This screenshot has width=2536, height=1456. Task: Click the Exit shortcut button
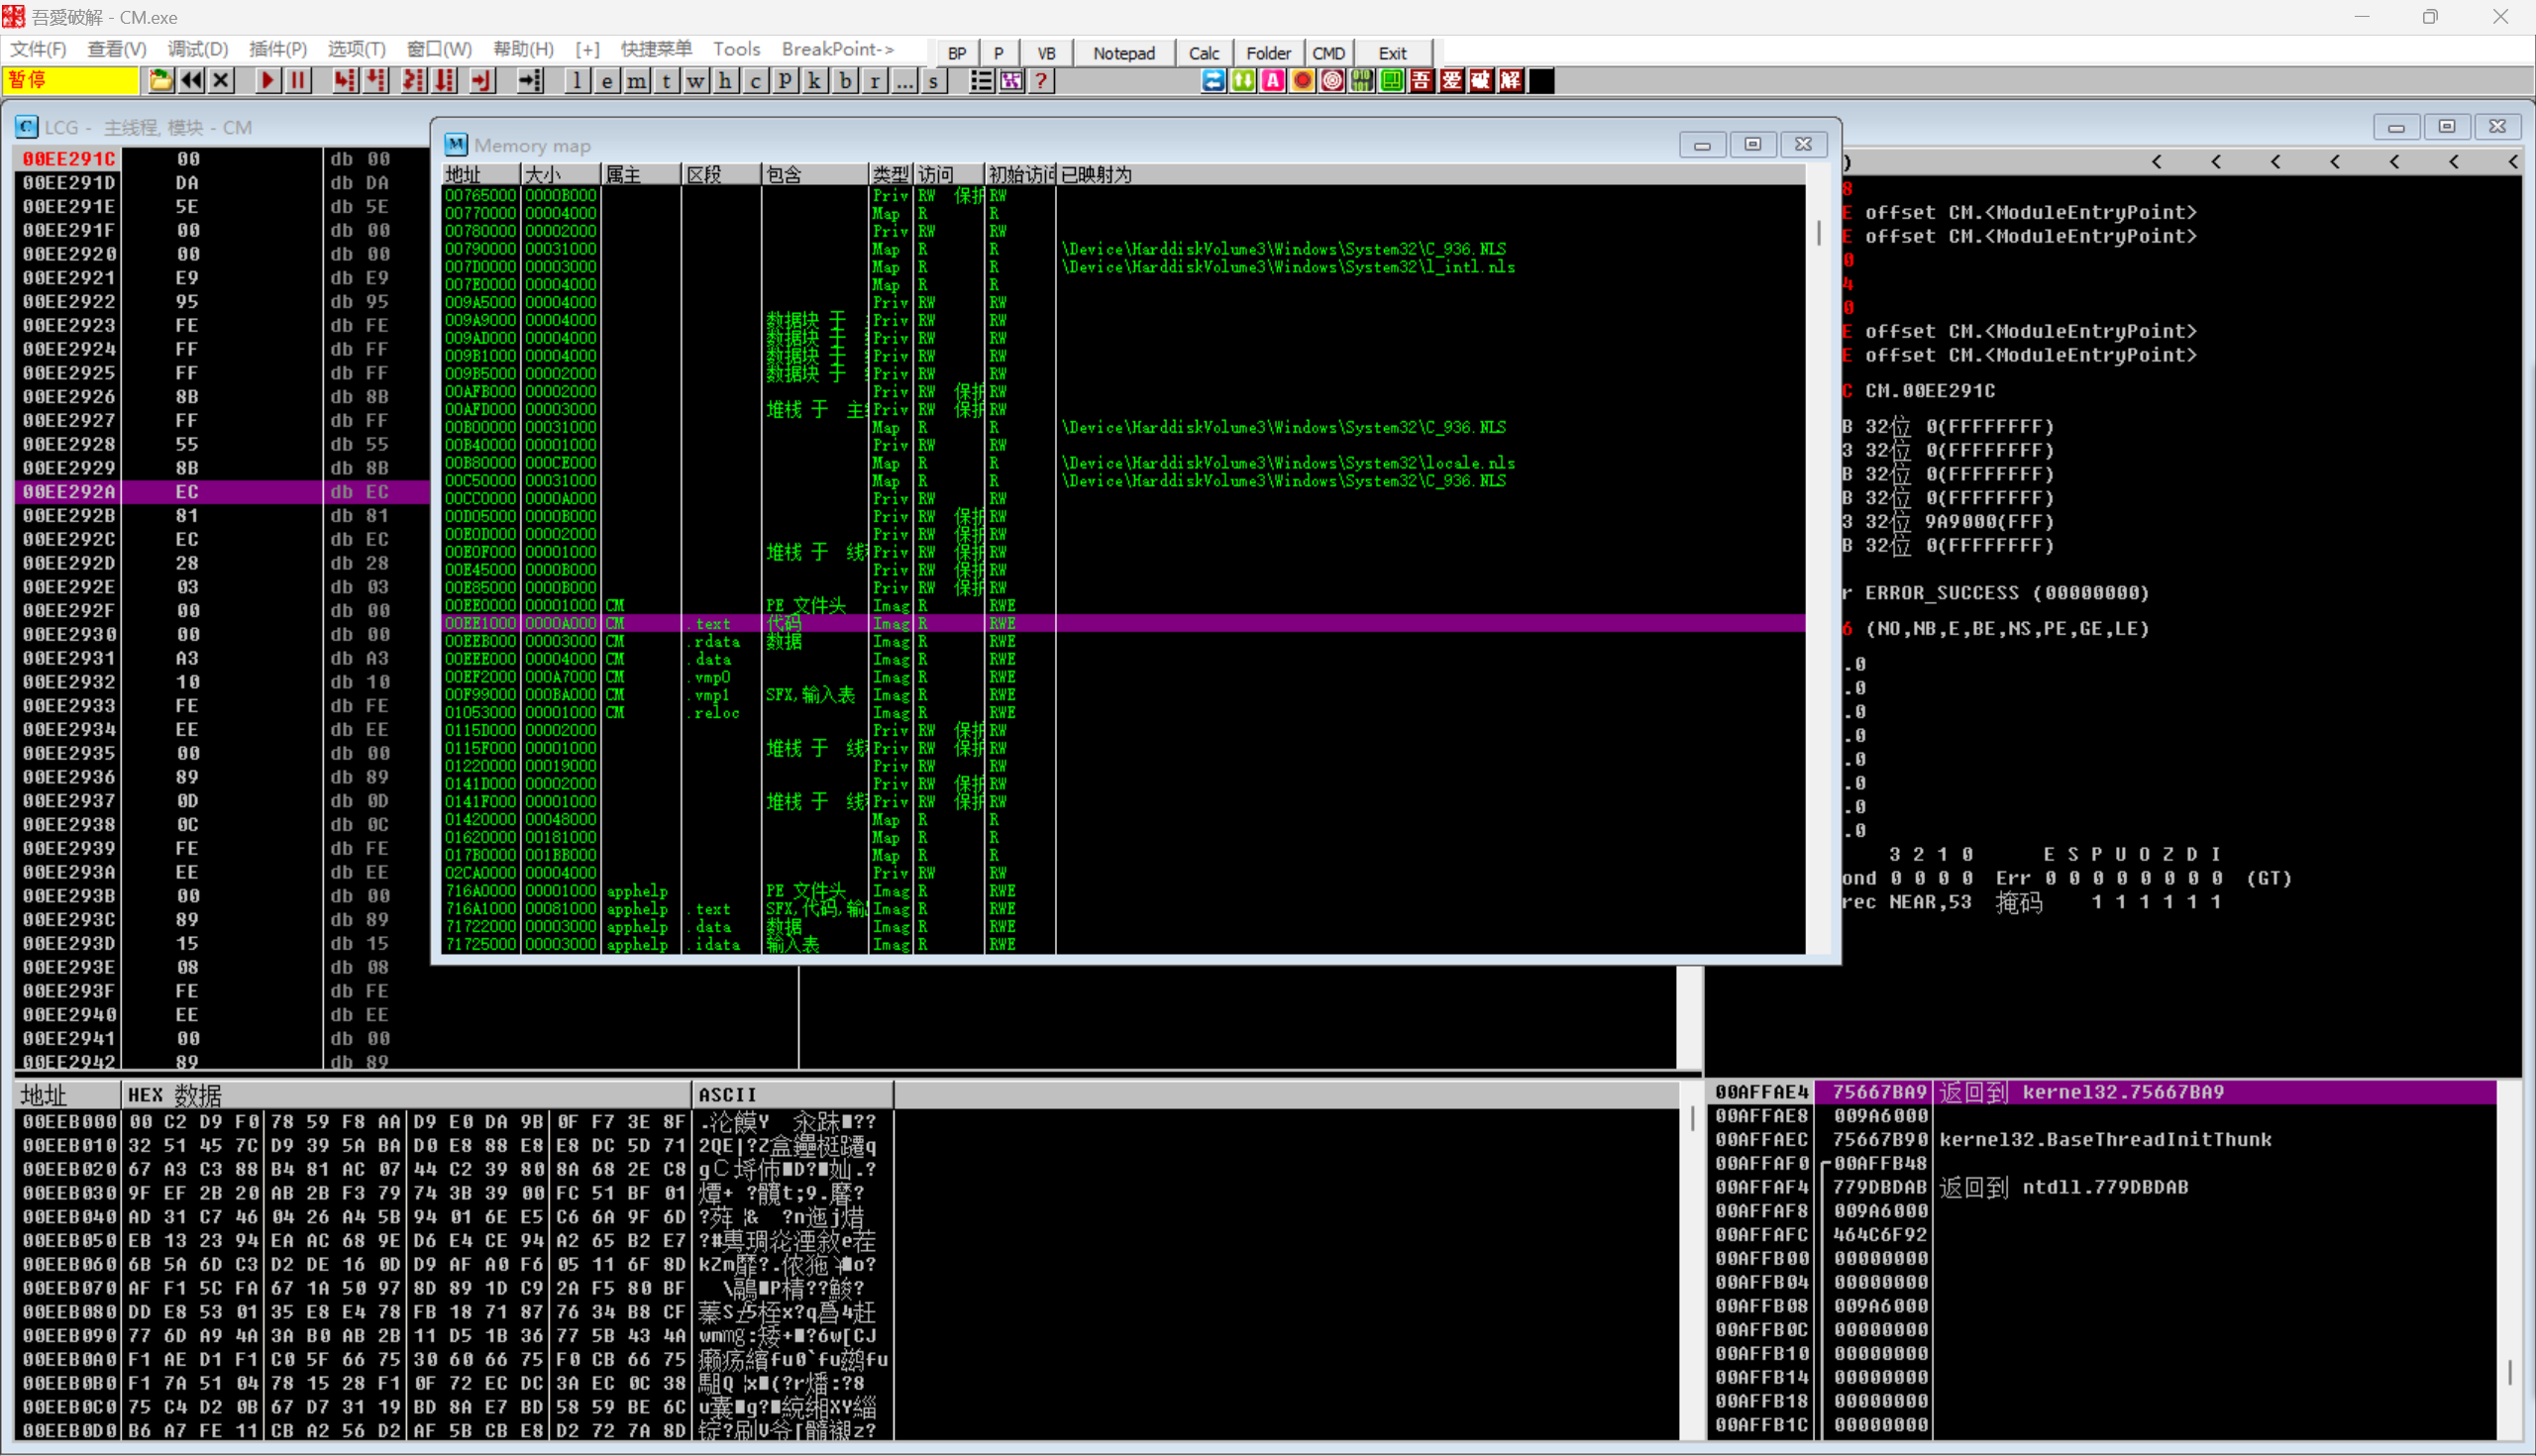1392,53
